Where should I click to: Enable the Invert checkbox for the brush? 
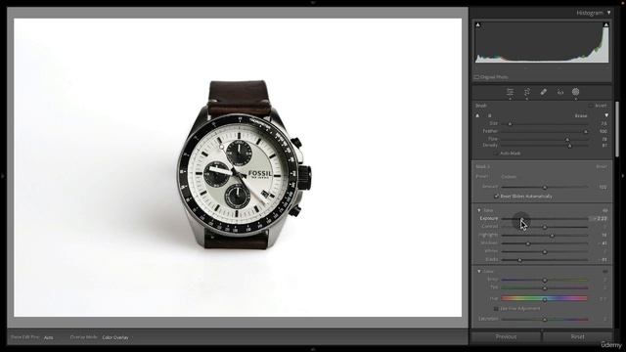pyautogui.click(x=591, y=106)
